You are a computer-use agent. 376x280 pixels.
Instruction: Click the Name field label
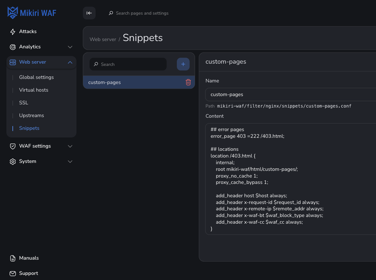212,81
